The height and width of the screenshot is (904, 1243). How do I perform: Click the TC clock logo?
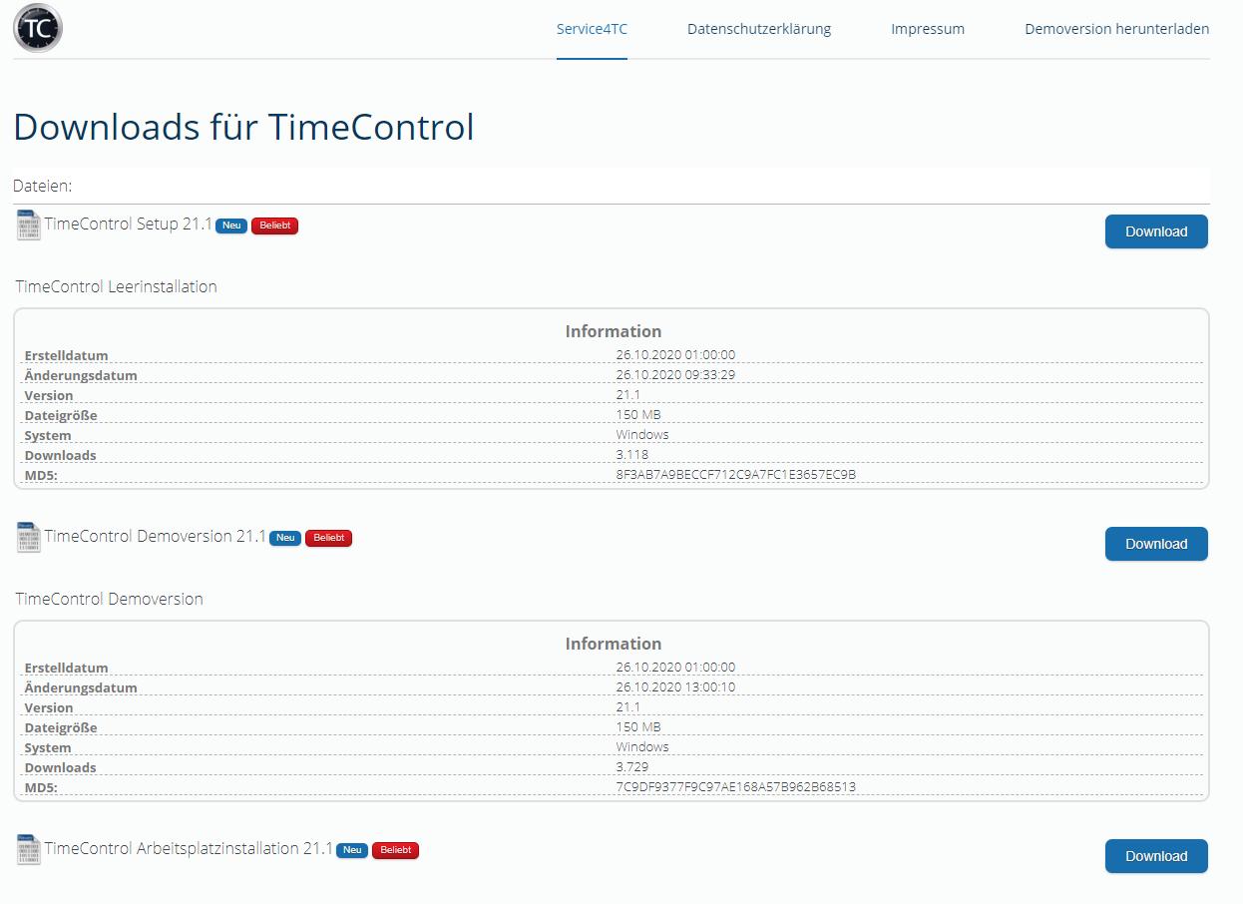click(38, 28)
